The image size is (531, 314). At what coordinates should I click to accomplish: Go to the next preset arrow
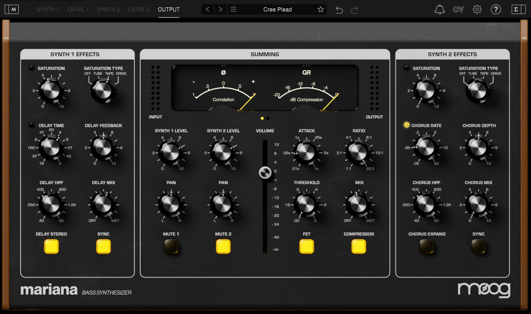pyautogui.click(x=220, y=9)
